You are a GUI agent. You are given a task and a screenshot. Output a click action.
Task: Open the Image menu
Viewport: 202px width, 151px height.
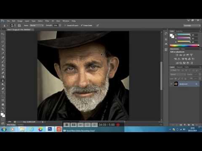20,21
